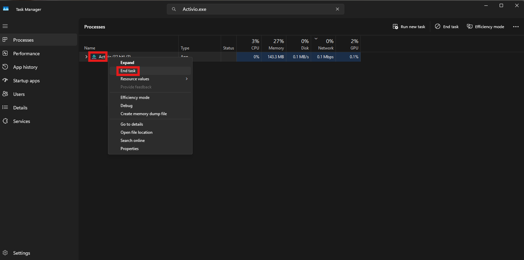Click the Activio.exe search field
The image size is (524, 260).
point(254,9)
